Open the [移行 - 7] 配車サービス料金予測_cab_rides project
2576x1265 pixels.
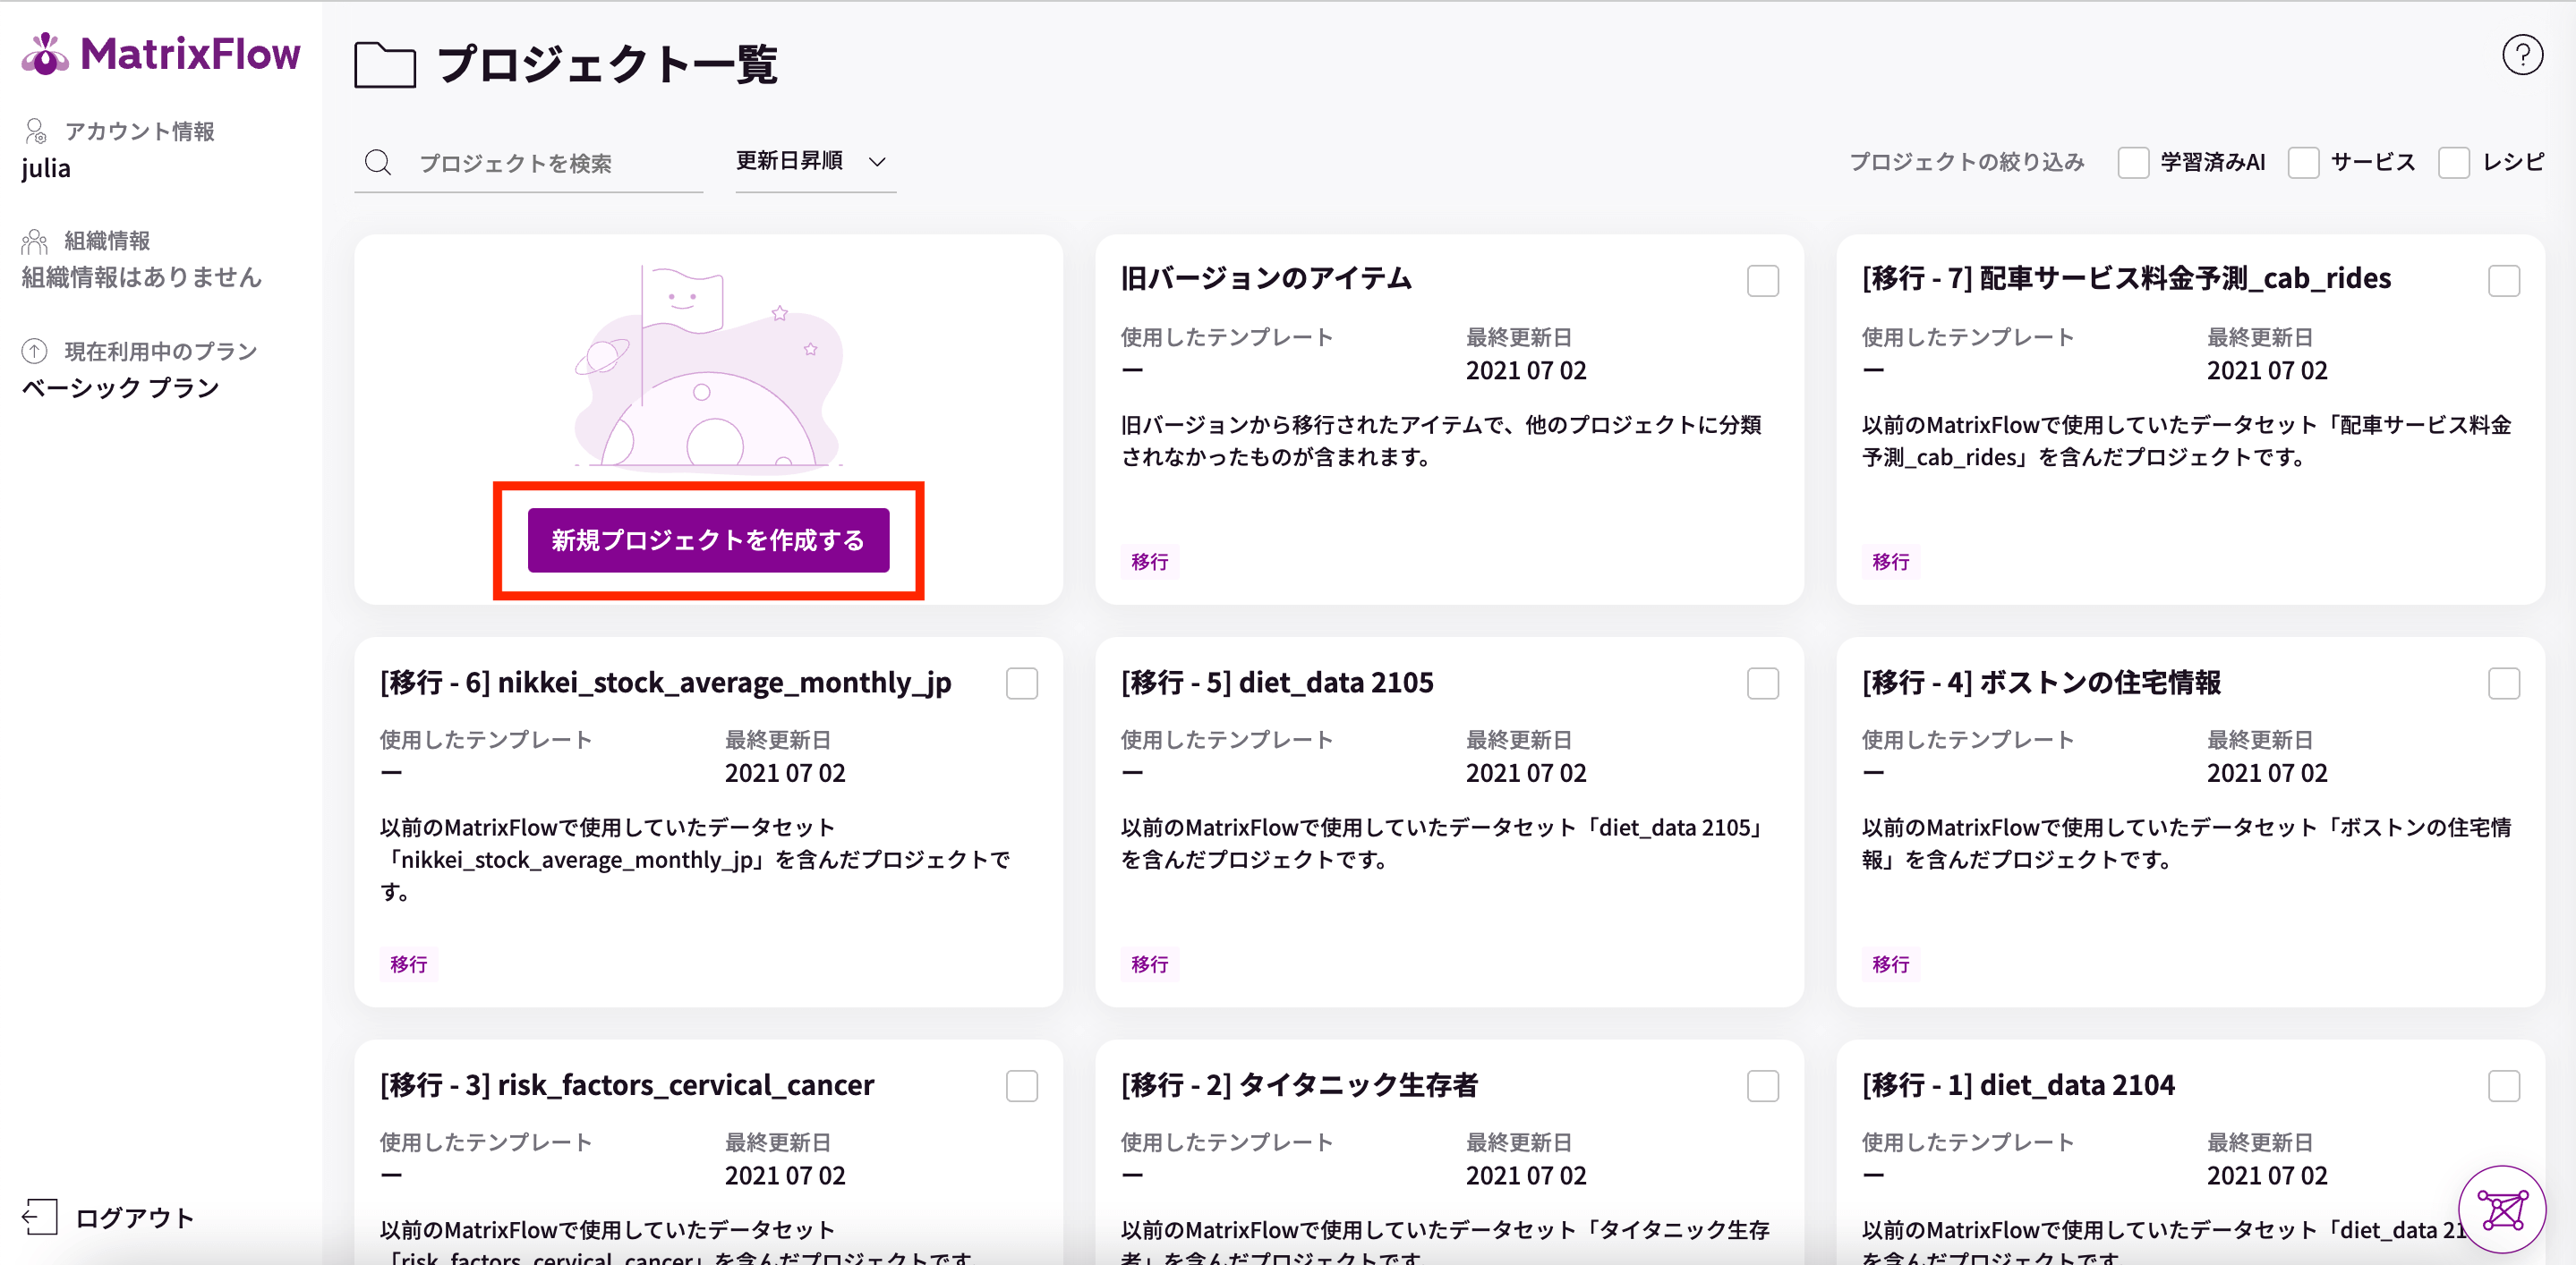click(2126, 279)
